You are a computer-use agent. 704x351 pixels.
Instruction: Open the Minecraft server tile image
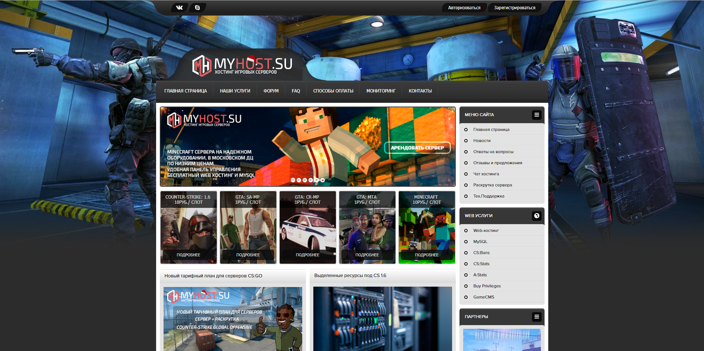coord(427,229)
